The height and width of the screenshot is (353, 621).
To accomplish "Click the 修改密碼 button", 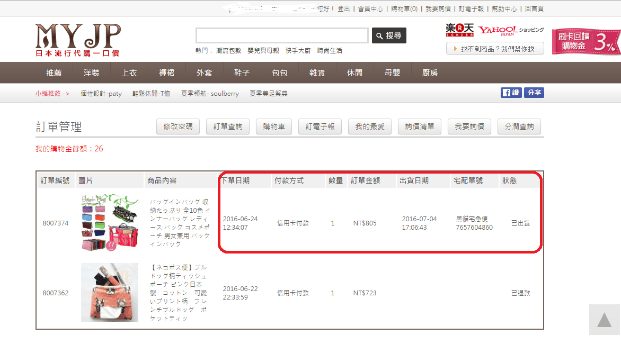I will (x=178, y=127).
